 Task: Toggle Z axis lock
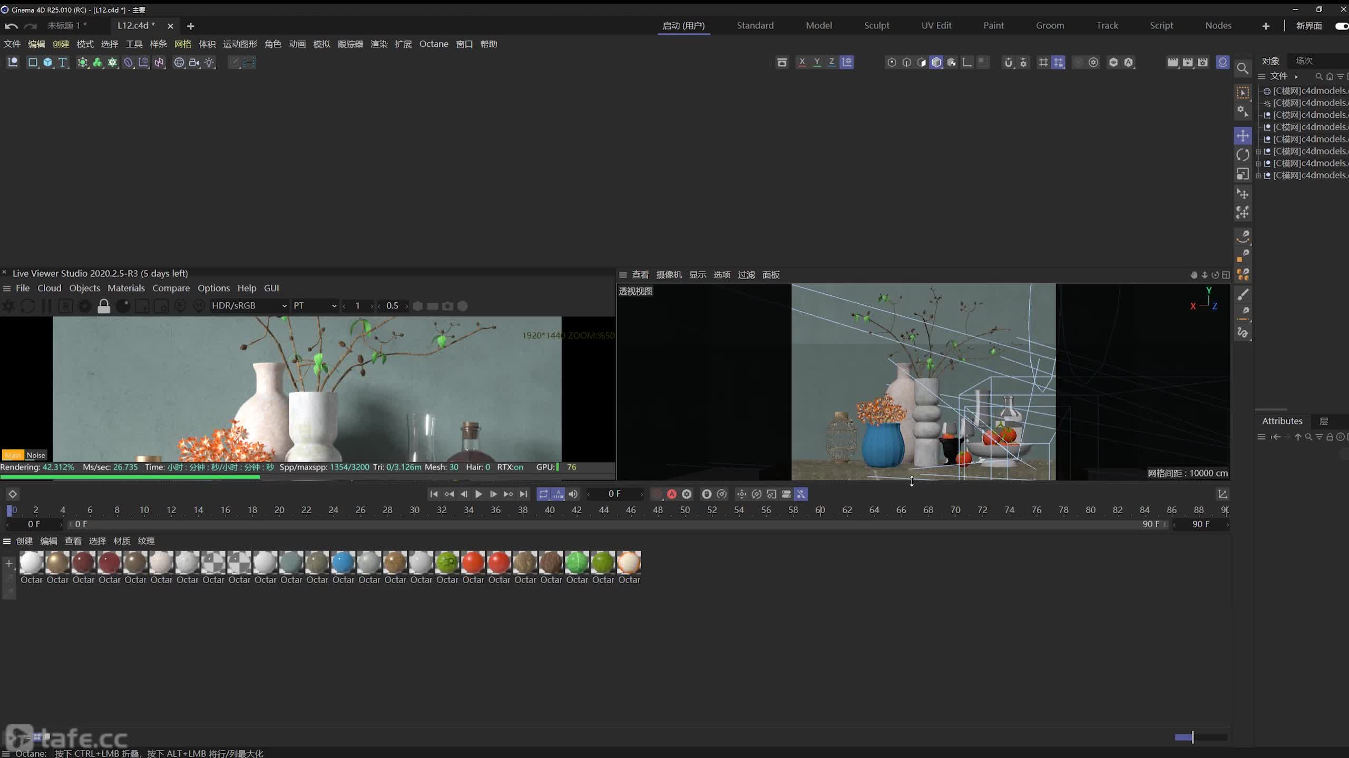[x=832, y=62]
